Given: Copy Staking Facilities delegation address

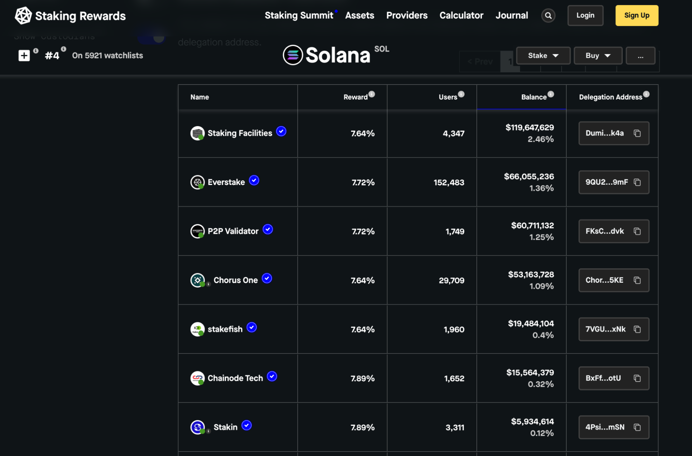Looking at the screenshot, I should [637, 133].
